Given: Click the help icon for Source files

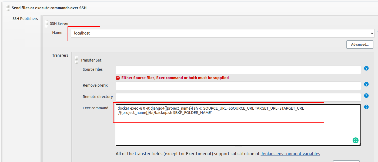Looking at the screenshot, I should (366, 68).
